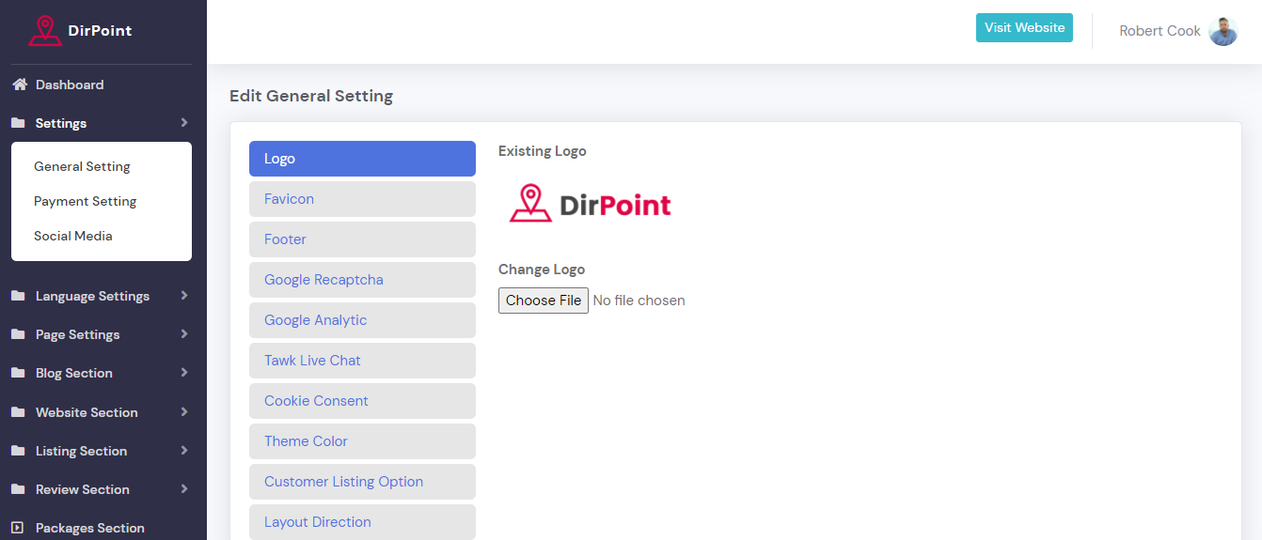The height and width of the screenshot is (540, 1262).
Task: Expand the Review Section chevron
Action: tap(184, 489)
